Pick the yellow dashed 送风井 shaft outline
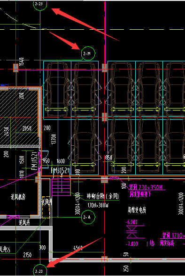185x276 pixels. pyautogui.click(x=46, y=207)
